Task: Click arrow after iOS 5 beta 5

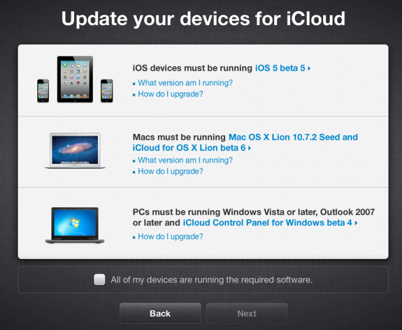Action: 309,68
